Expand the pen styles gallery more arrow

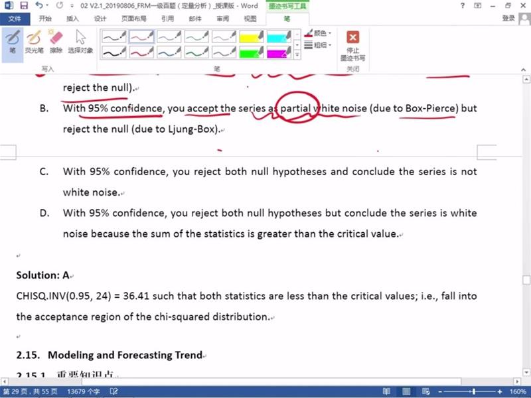point(297,55)
